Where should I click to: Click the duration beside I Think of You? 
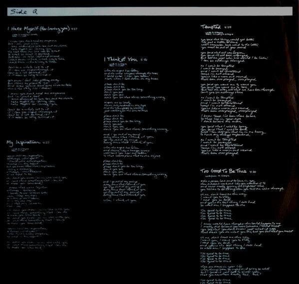[144, 60]
